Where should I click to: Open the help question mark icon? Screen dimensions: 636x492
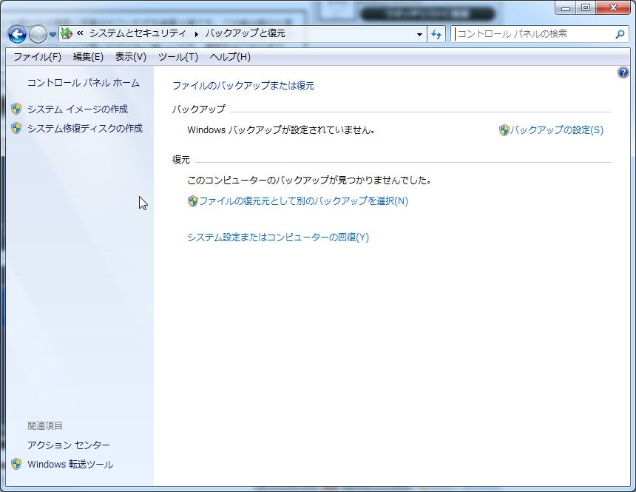[623, 73]
